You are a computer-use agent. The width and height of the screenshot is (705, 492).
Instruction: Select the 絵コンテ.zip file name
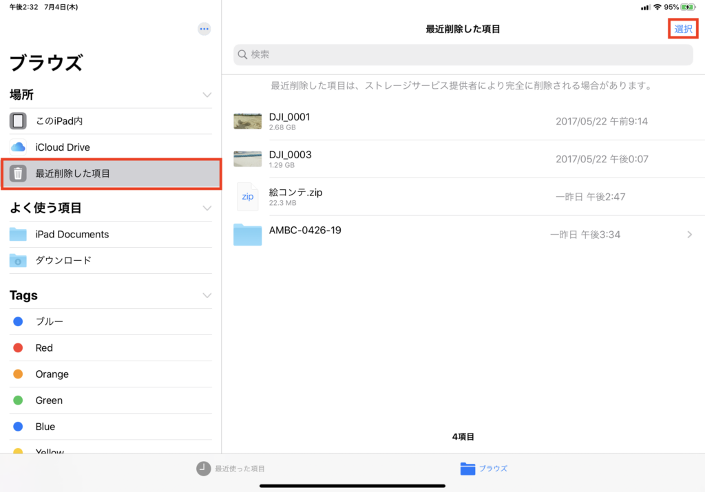click(x=295, y=192)
